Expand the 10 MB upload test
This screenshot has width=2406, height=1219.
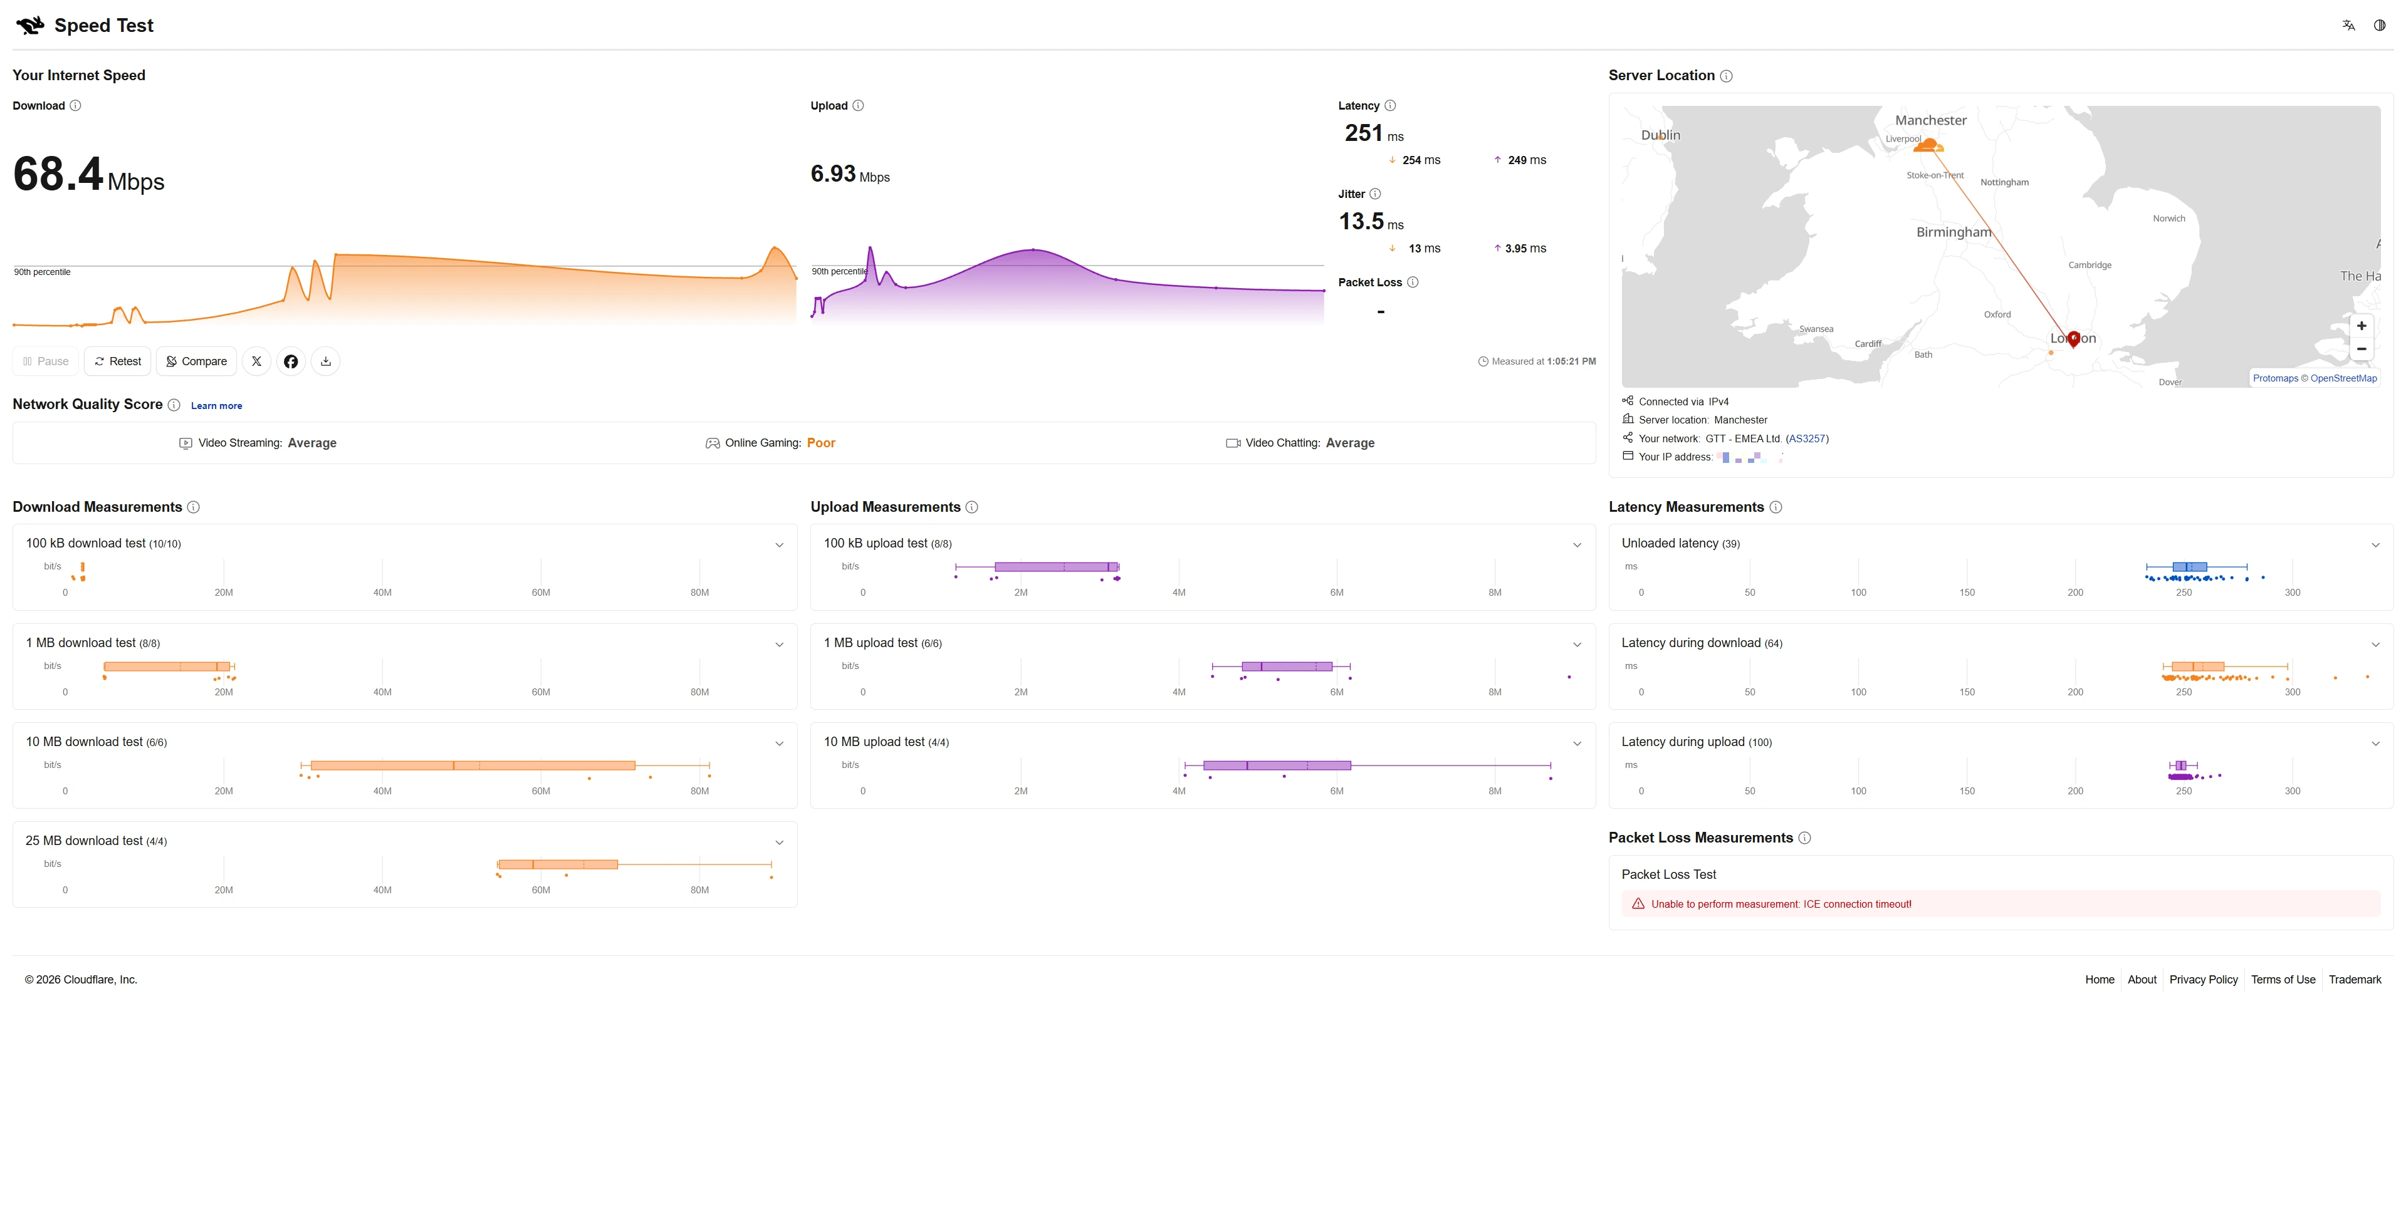point(1577,744)
